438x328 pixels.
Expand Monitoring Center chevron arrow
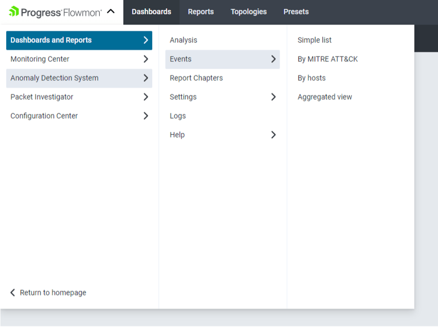pyautogui.click(x=146, y=59)
